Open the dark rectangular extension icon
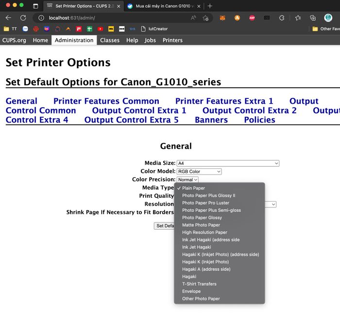 tap(267, 18)
